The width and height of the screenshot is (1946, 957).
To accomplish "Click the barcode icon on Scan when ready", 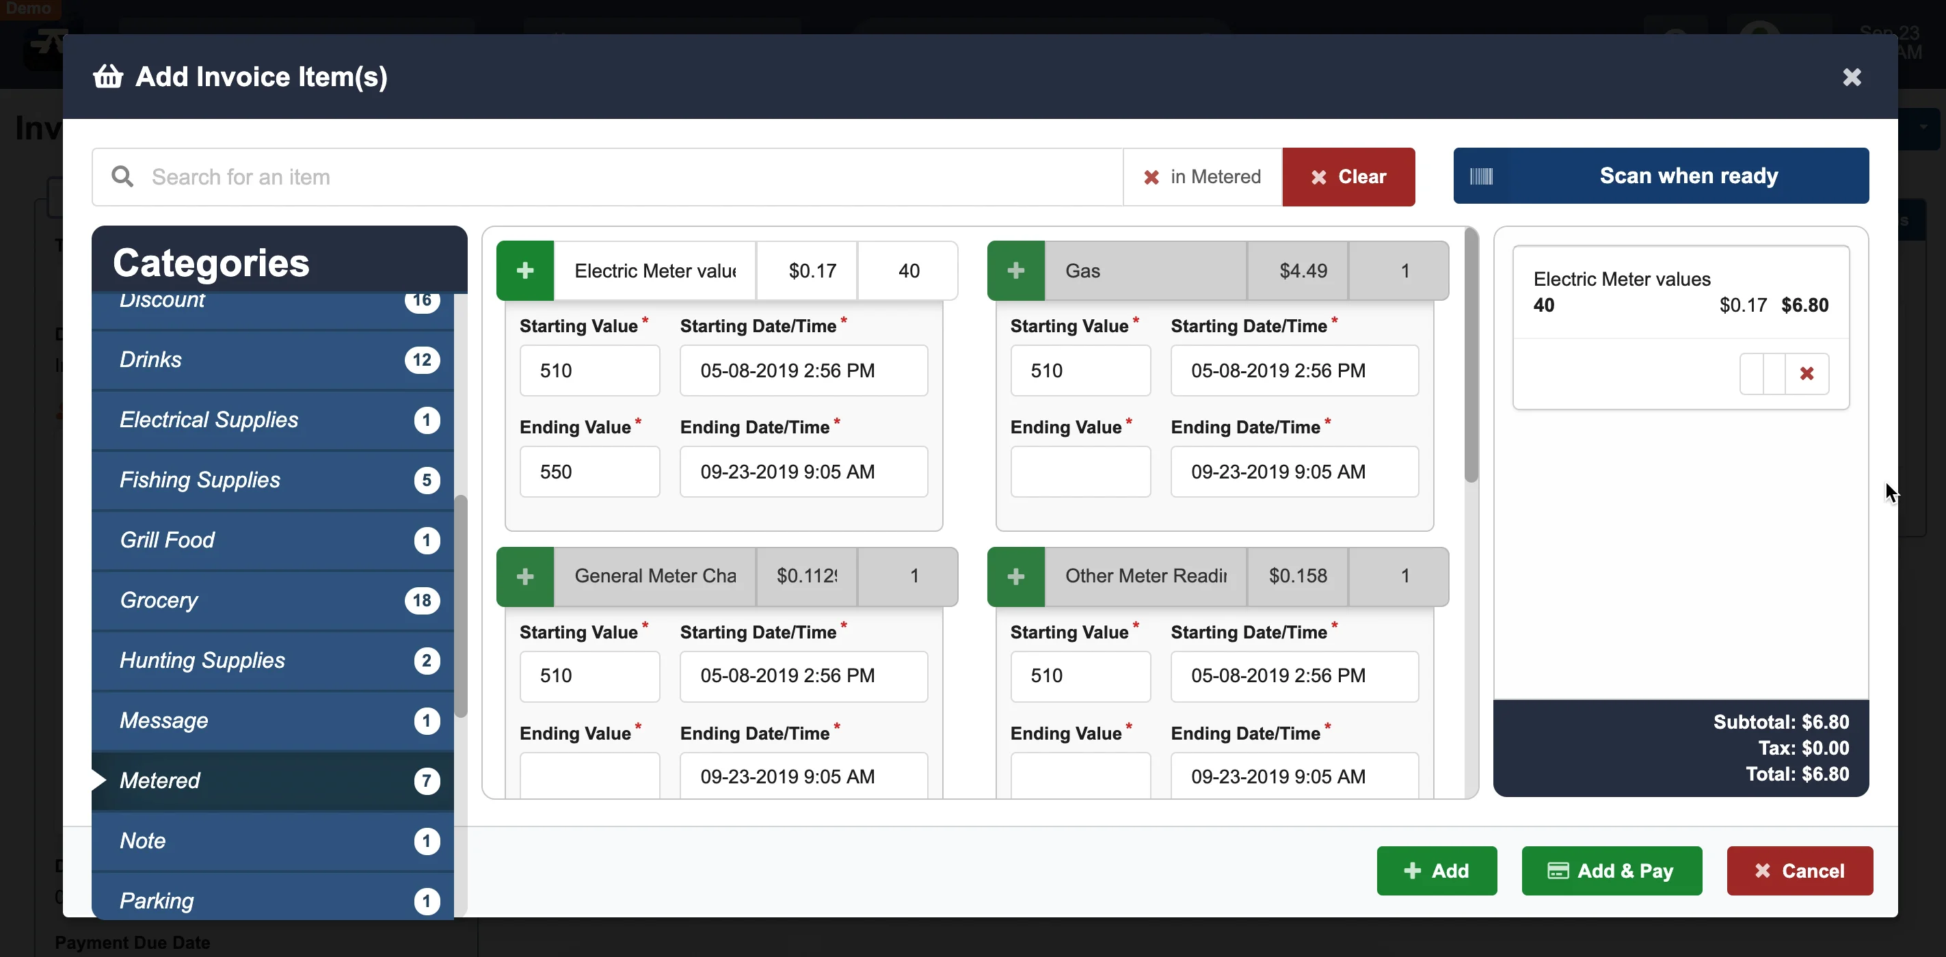I will pyautogui.click(x=1482, y=176).
